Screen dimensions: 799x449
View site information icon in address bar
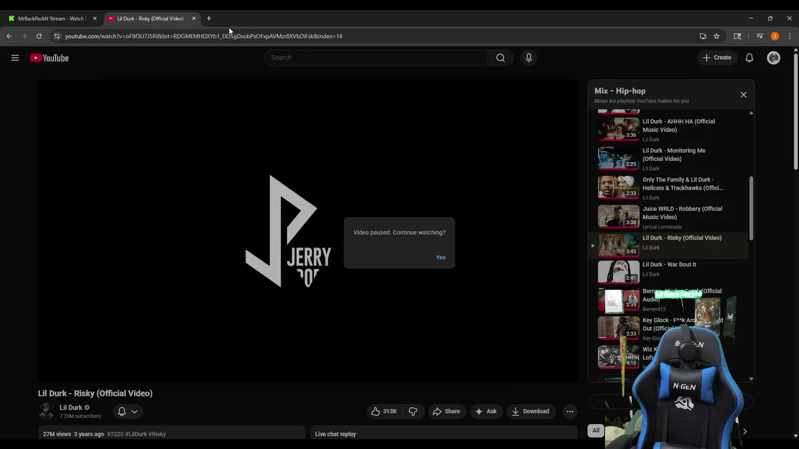pyautogui.click(x=57, y=36)
